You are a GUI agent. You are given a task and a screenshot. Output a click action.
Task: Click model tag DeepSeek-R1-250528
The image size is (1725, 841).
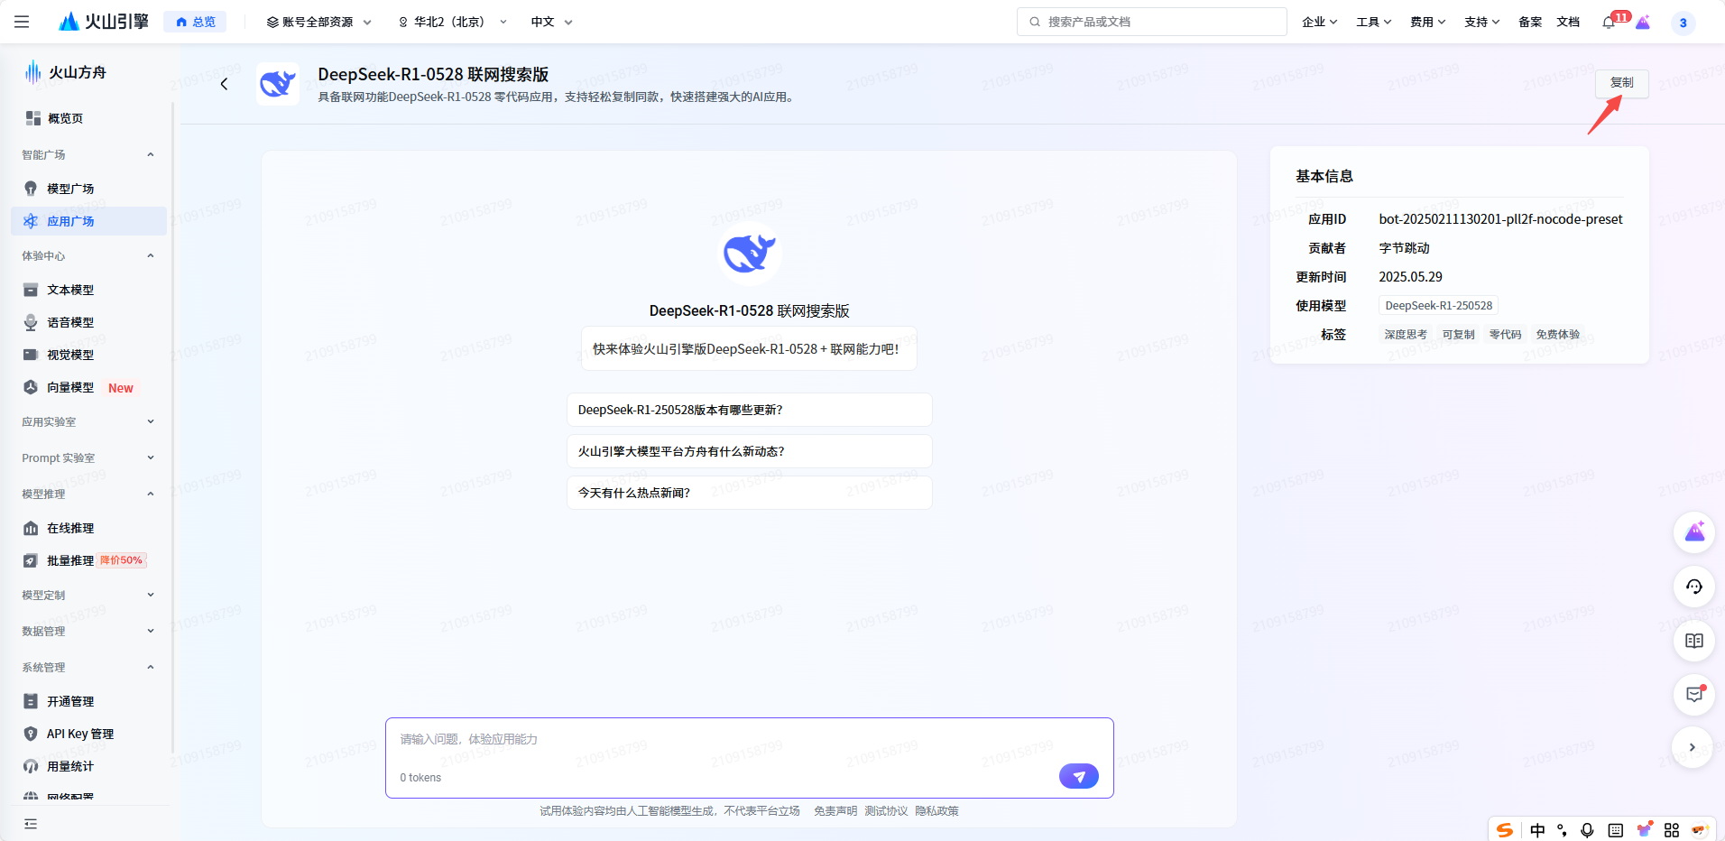point(1438,306)
